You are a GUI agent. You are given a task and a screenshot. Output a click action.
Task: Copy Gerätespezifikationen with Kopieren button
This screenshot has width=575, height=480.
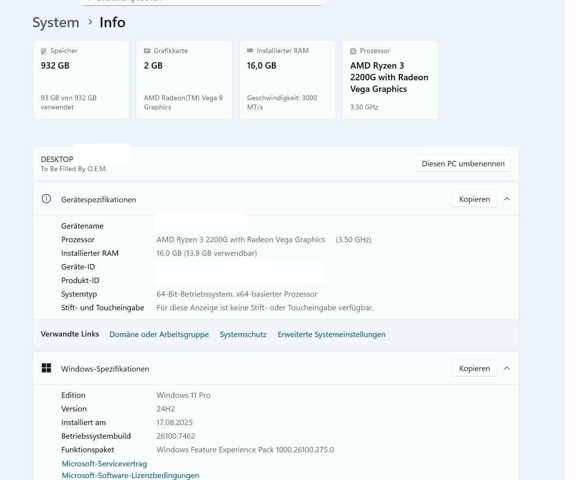[474, 199]
